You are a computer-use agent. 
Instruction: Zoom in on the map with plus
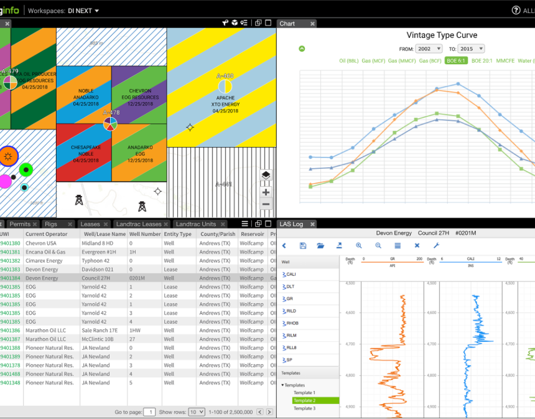coord(266,192)
